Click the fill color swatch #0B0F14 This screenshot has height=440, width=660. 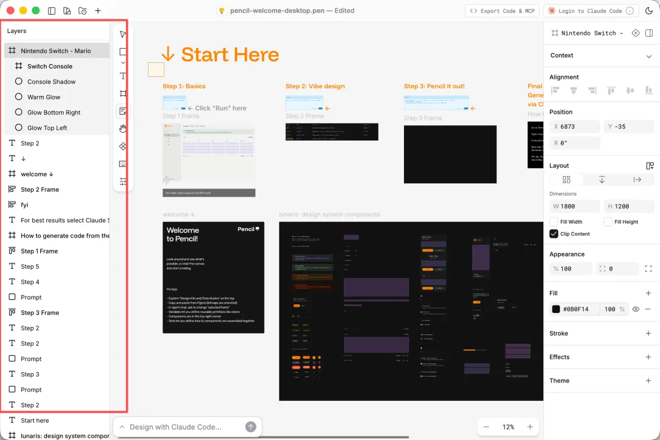[556, 309]
